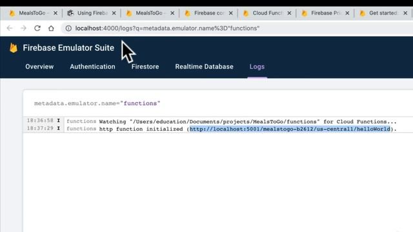Click the browser forward arrow
The width and height of the screenshot is (413, 232).
coord(23,28)
